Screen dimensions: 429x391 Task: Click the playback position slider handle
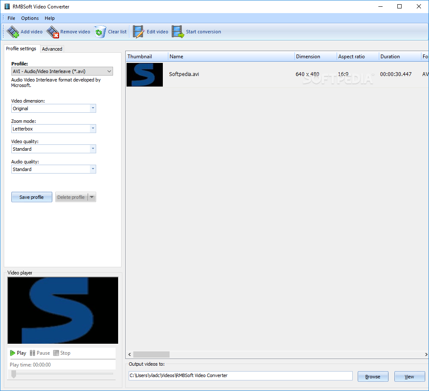click(x=13, y=374)
